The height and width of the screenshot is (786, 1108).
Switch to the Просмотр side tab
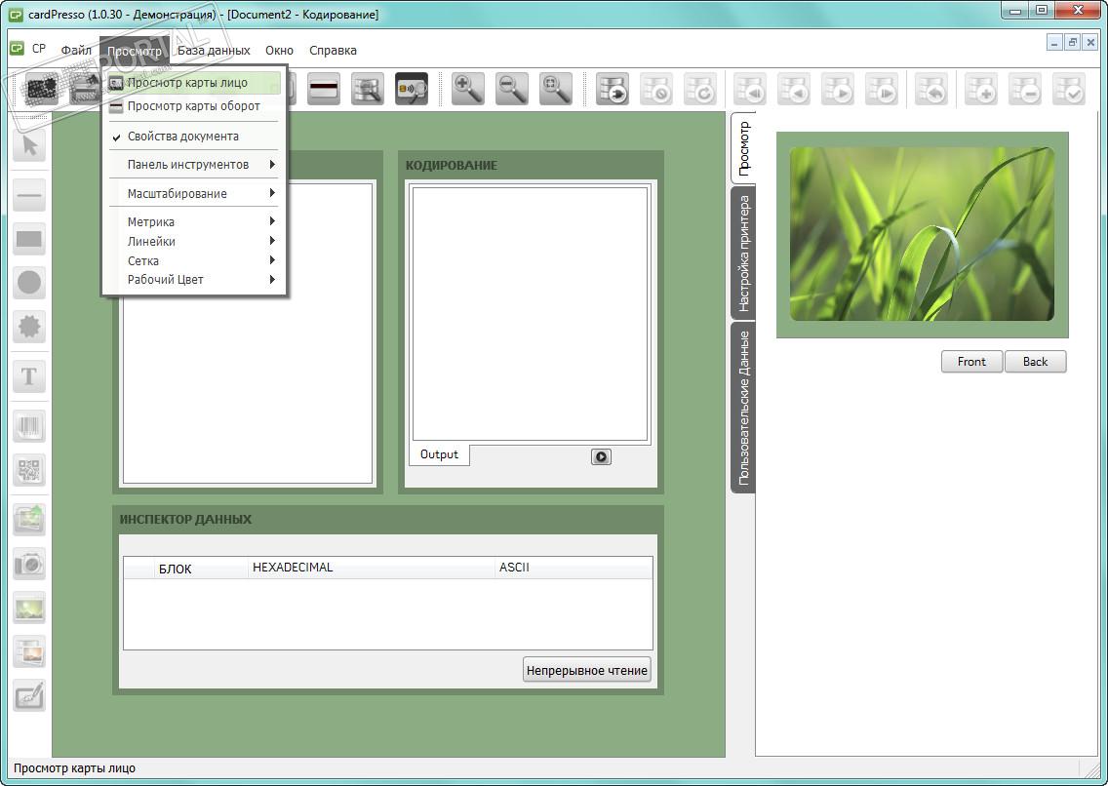(x=743, y=148)
